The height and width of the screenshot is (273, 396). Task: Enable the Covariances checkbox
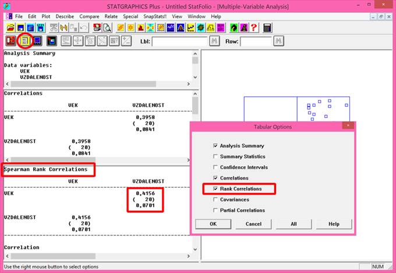215,199
